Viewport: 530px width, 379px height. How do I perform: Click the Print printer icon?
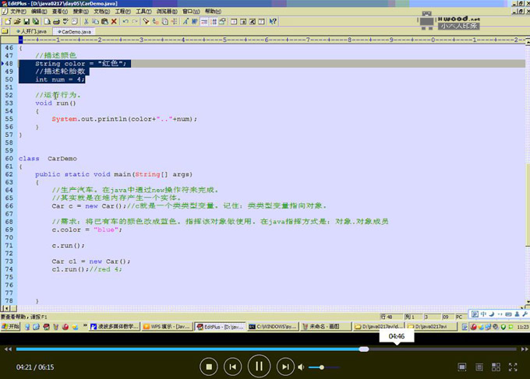pyautogui.click(x=56, y=22)
